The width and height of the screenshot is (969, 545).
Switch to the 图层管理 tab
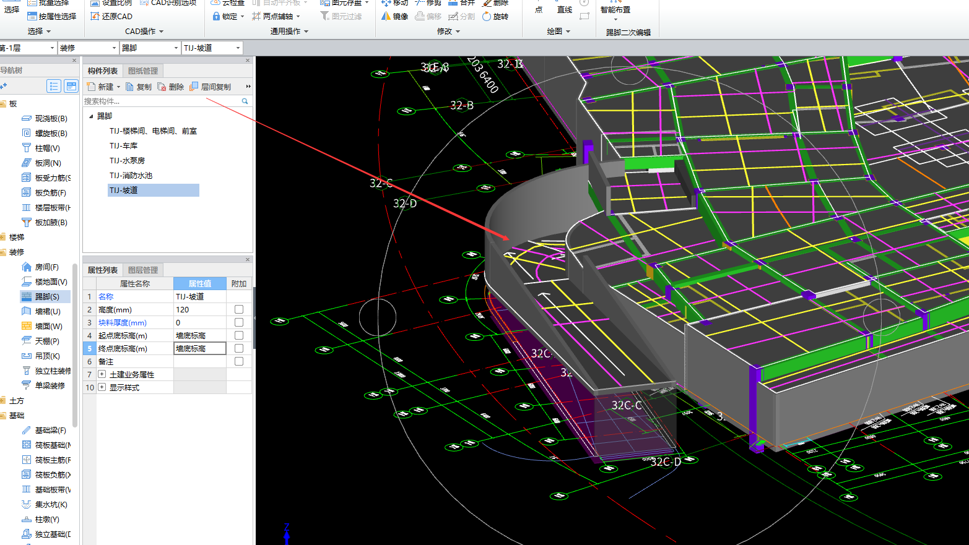coord(143,270)
